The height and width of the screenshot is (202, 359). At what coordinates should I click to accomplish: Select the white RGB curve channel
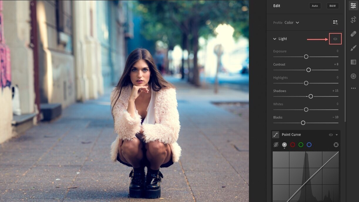pyautogui.click(x=284, y=145)
